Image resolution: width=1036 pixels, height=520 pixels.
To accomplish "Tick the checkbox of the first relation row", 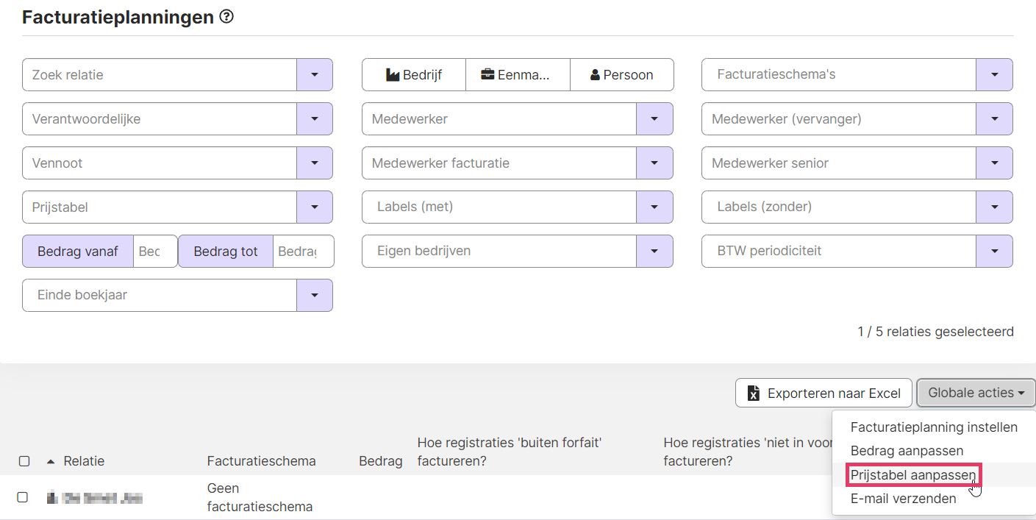I will coord(22,497).
